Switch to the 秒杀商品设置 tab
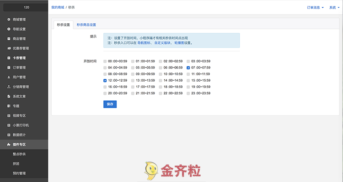 86,25
